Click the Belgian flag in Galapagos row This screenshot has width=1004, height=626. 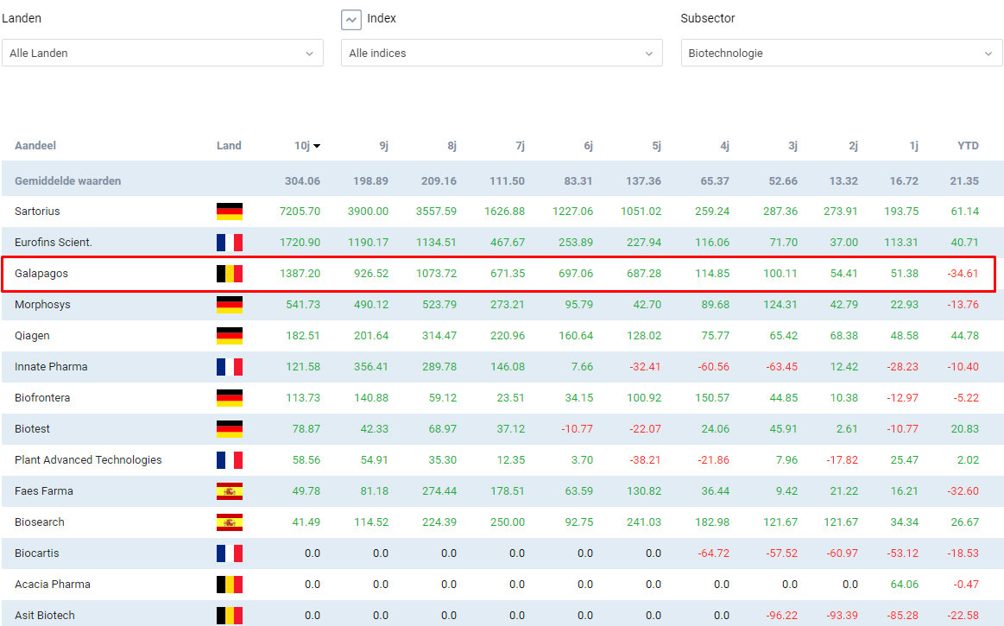pyautogui.click(x=230, y=274)
